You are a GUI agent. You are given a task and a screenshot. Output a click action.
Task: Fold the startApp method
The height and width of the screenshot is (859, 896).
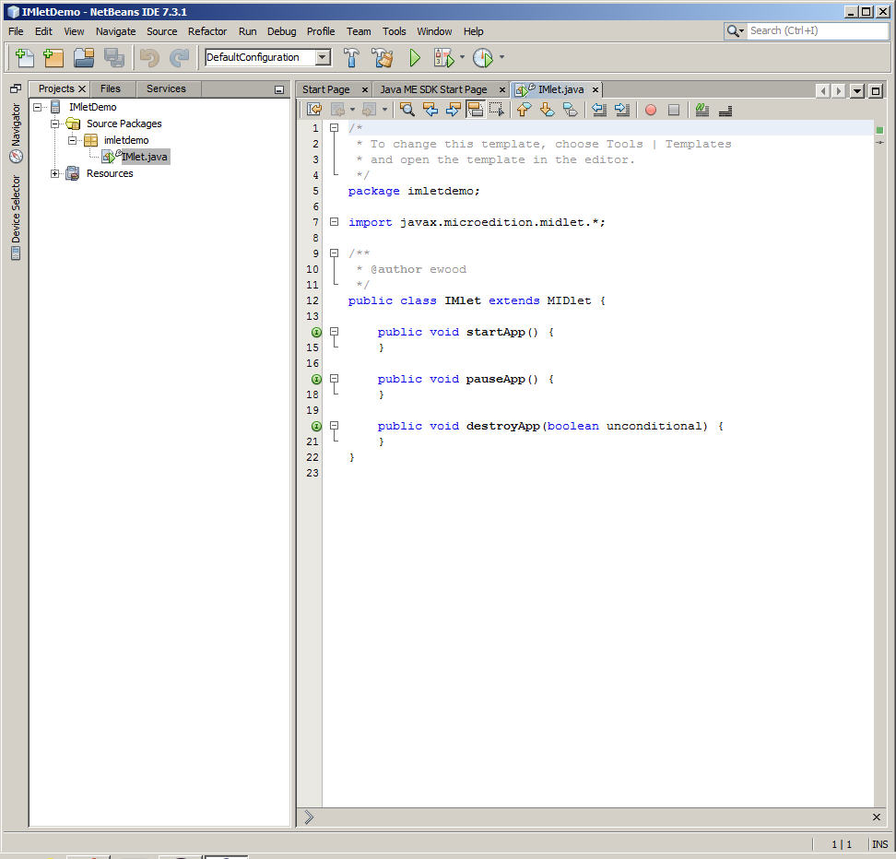click(x=335, y=332)
